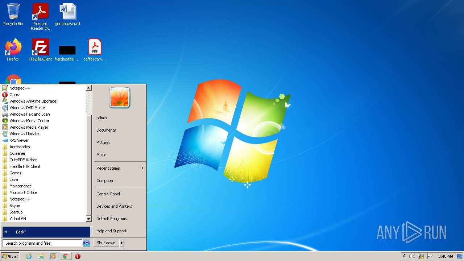Expand the VideoLAN folder

[x=43, y=219]
